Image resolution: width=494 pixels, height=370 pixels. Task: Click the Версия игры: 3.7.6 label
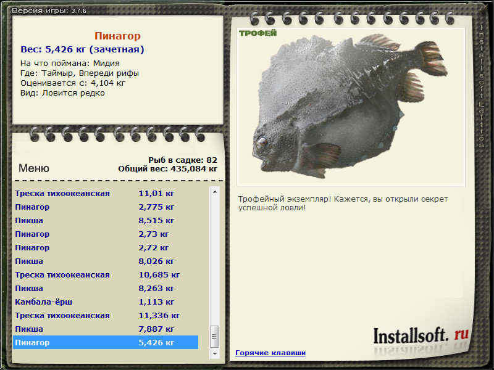pos(49,10)
